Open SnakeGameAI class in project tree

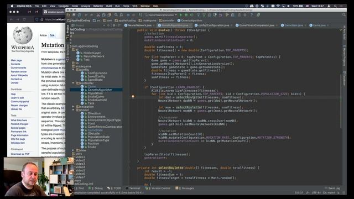click(x=97, y=99)
